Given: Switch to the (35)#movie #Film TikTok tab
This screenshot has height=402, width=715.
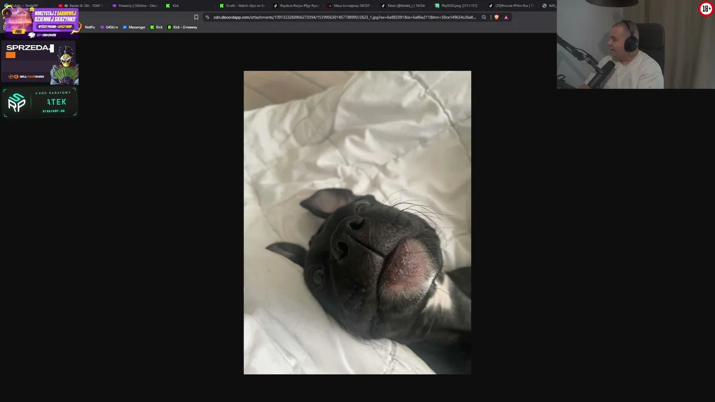Looking at the screenshot, I should 511,6.
